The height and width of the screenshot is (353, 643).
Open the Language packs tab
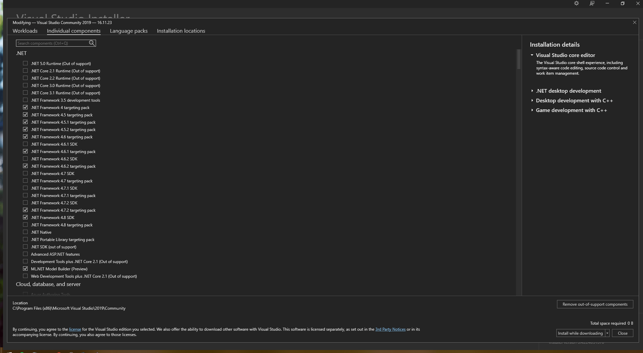(129, 31)
